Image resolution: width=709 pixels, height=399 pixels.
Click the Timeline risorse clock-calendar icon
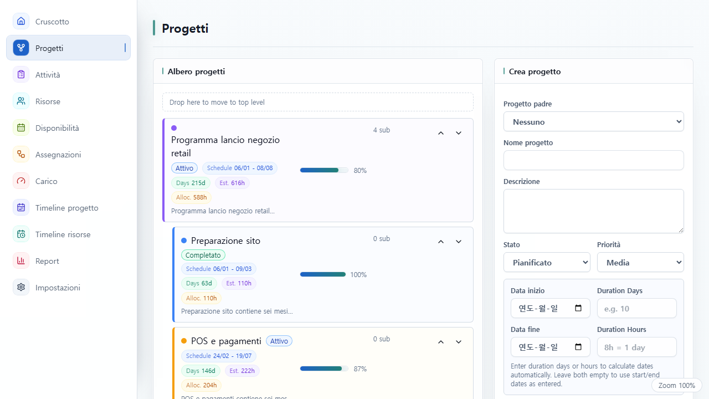(x=21, y=234)
